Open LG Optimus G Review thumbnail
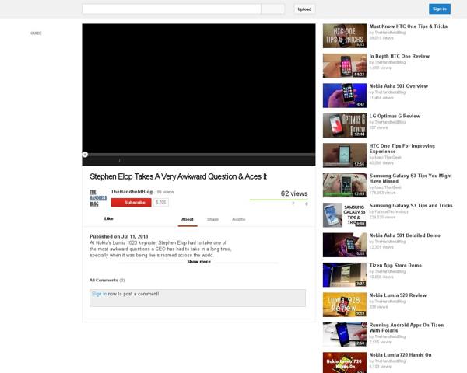The width and height of the screenshot is (467, 373). pos(344,125)
